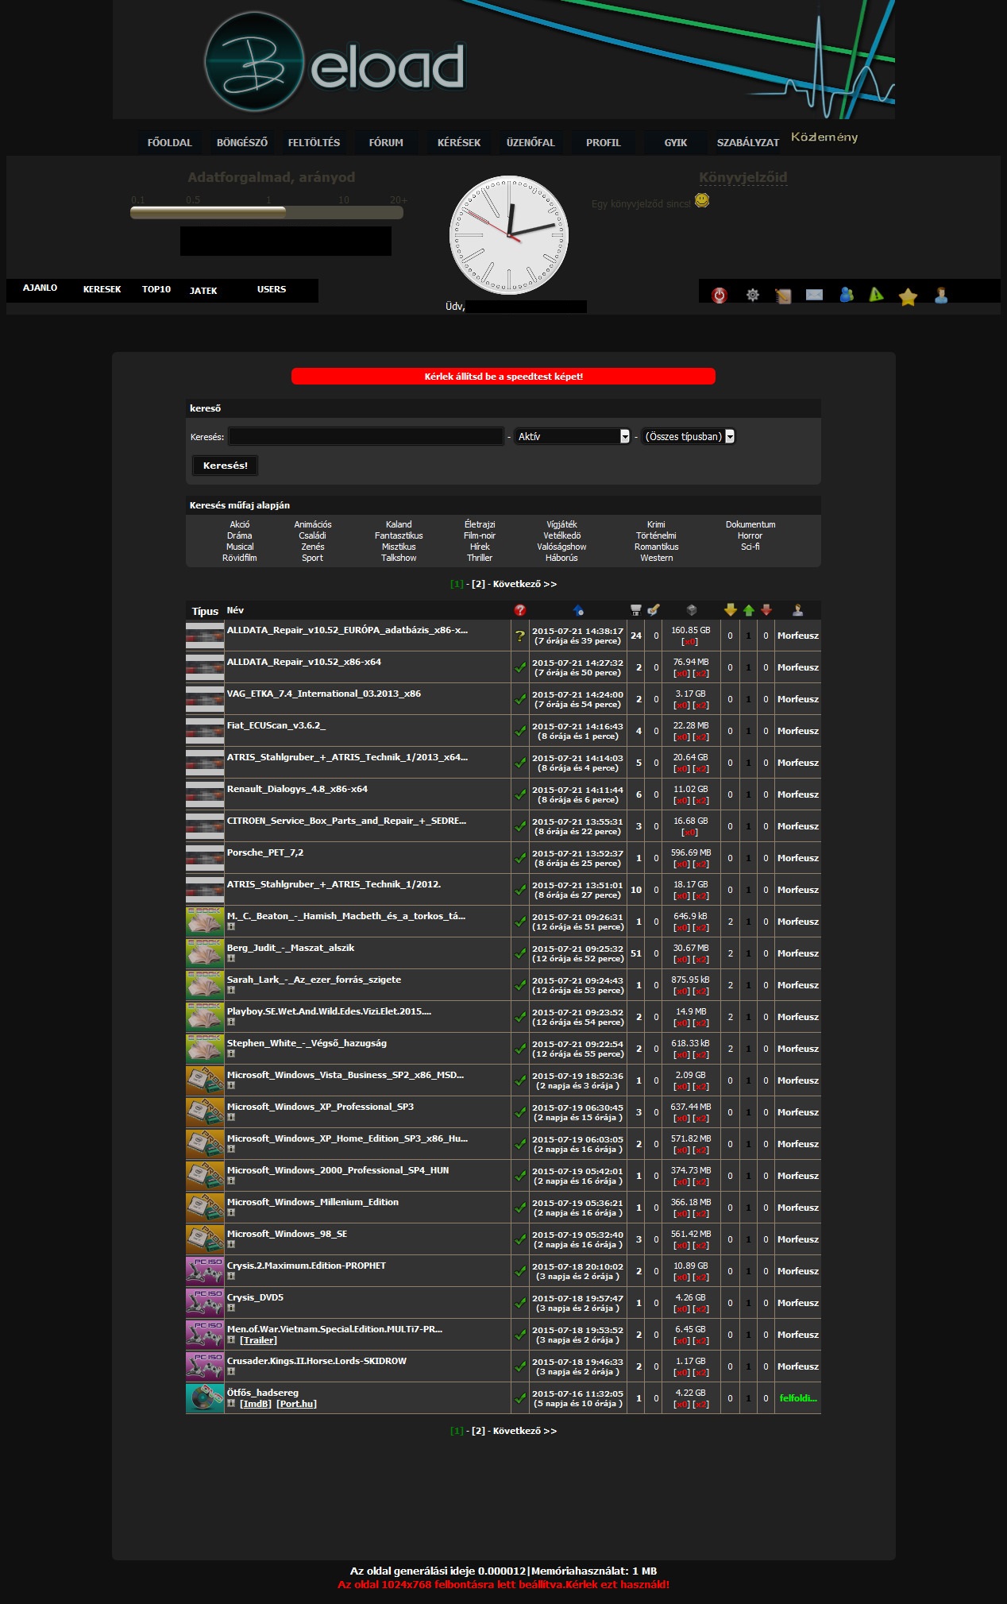1007x1604 pixels.
Task: Open the ImdB link under Ötfős_hadsereg
Action: (256, 1404)
